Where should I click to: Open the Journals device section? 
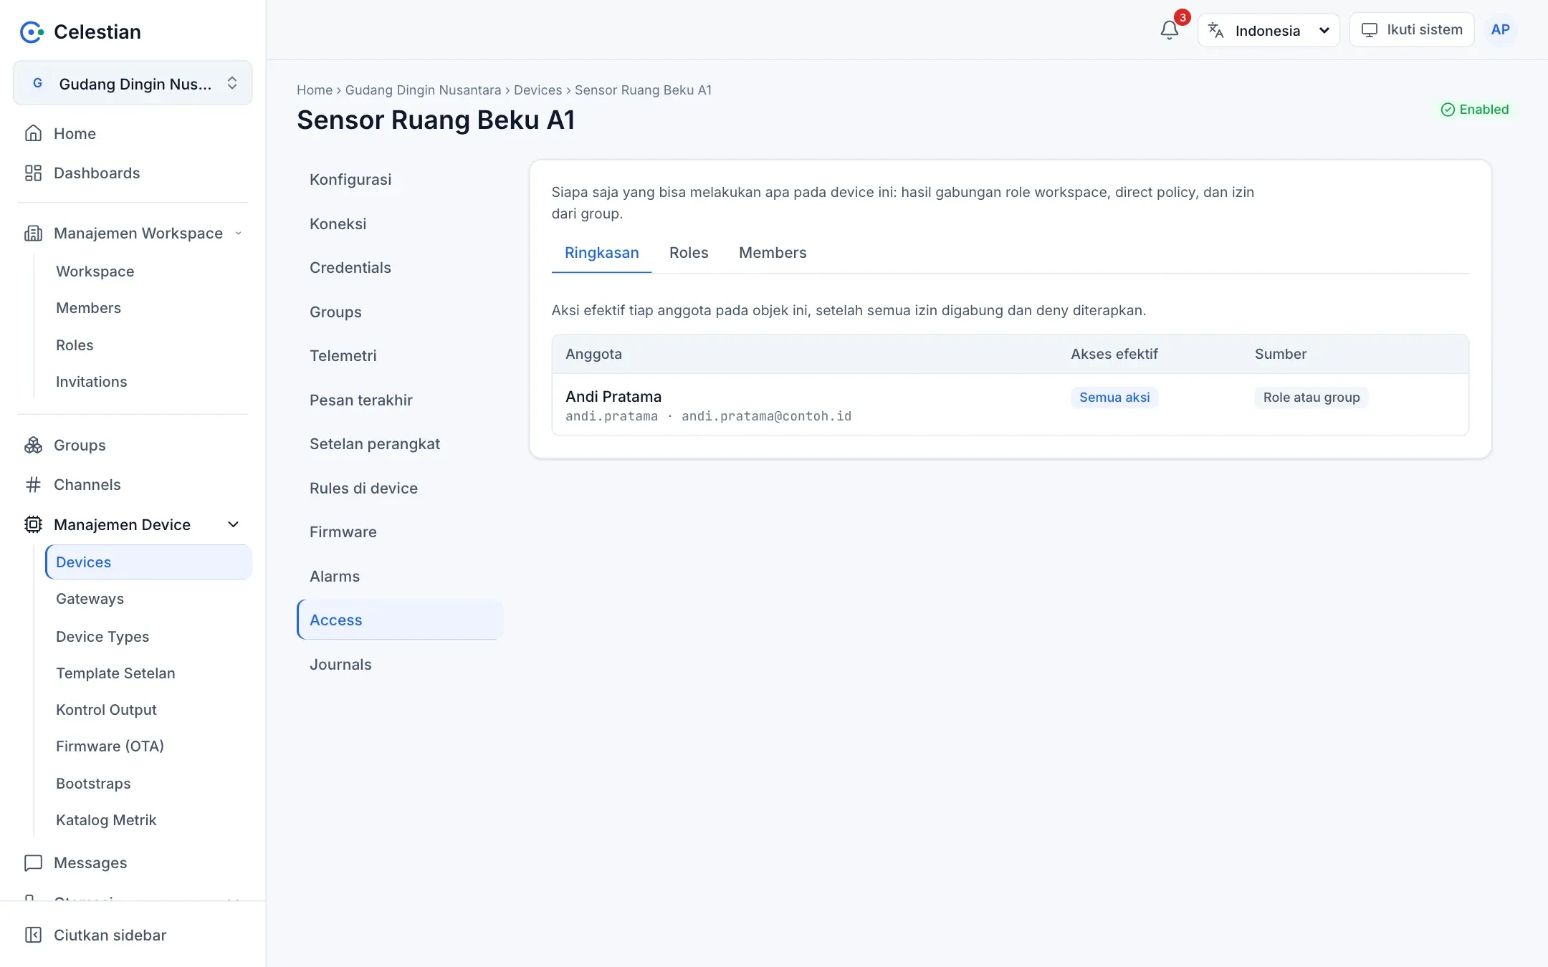(x=399, y=664)
